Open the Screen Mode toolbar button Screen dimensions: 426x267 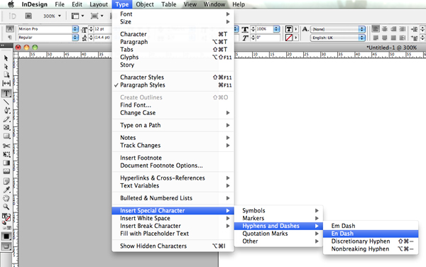click(97, 16)
